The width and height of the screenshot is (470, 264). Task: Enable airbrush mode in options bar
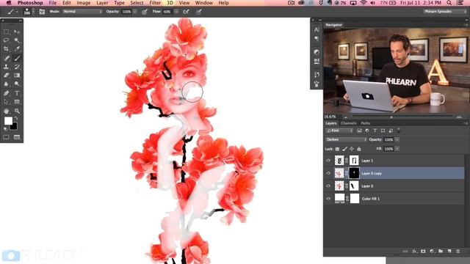tap(186, 12)
